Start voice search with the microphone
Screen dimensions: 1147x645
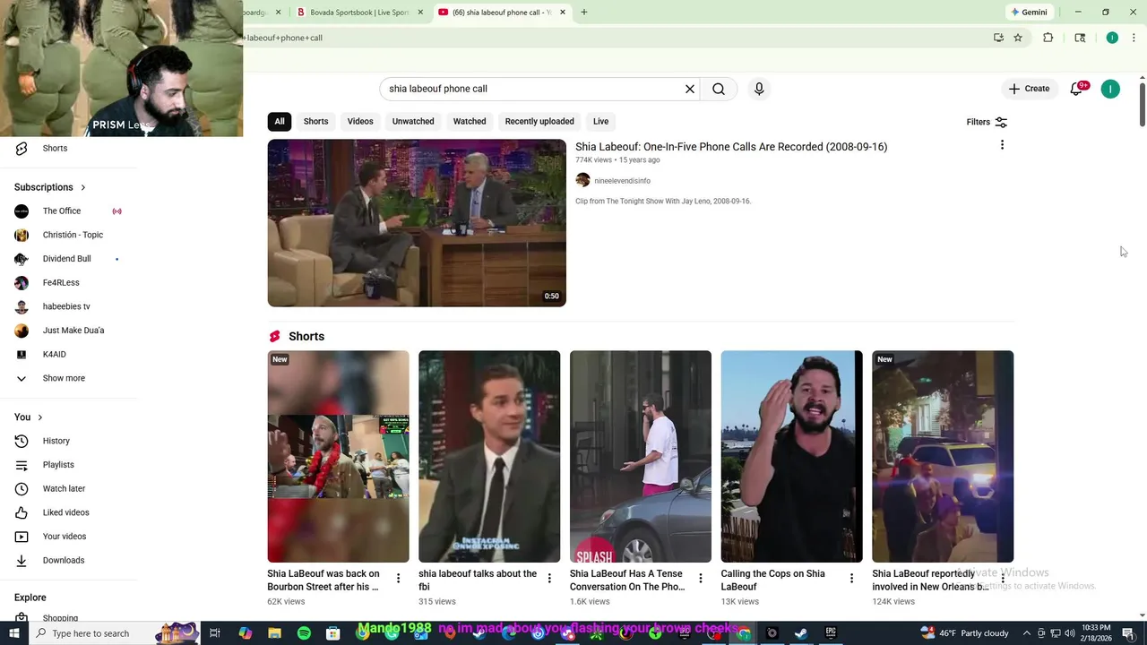click(759, 89)
